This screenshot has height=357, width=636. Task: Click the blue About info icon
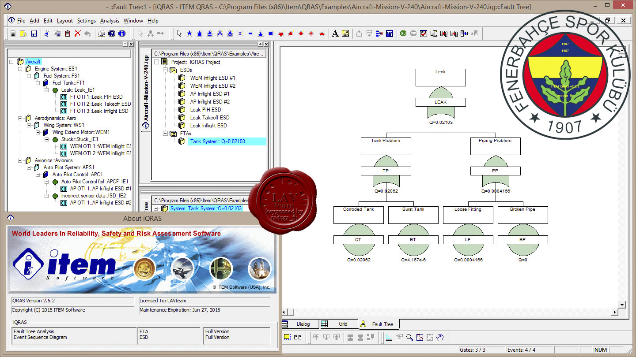[122, 33]
